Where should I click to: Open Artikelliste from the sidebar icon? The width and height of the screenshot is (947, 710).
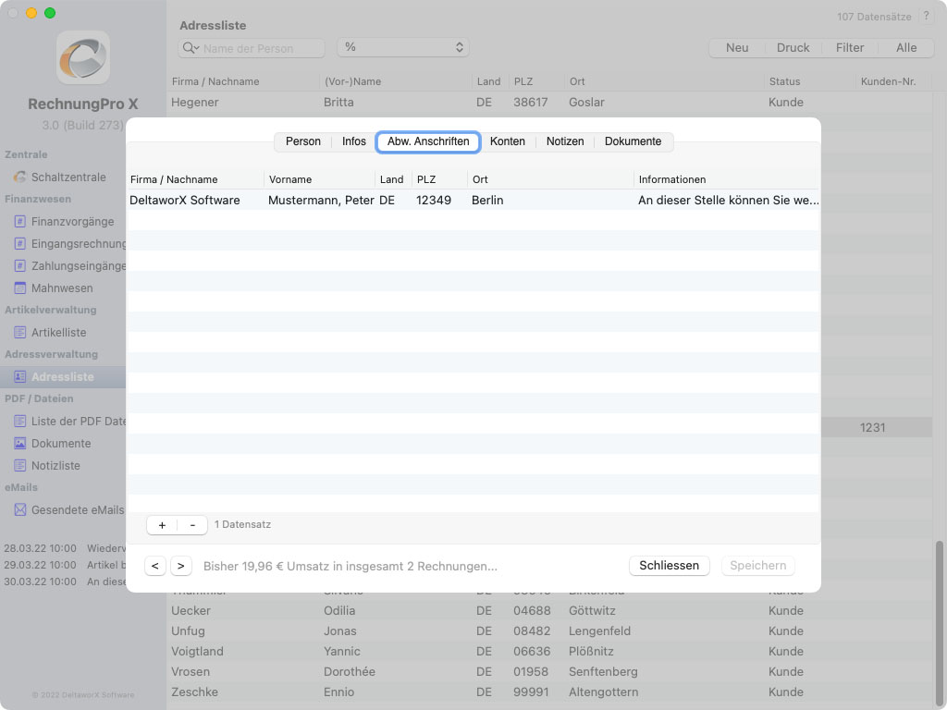(20, 332)
